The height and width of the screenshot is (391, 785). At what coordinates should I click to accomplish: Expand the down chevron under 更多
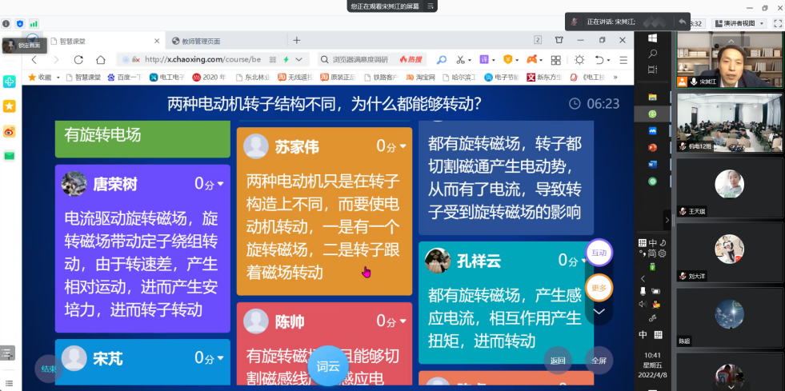click(x=599, y=311)
